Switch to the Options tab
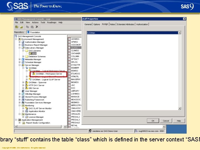200x150 pixels. (x=97, y=24)
